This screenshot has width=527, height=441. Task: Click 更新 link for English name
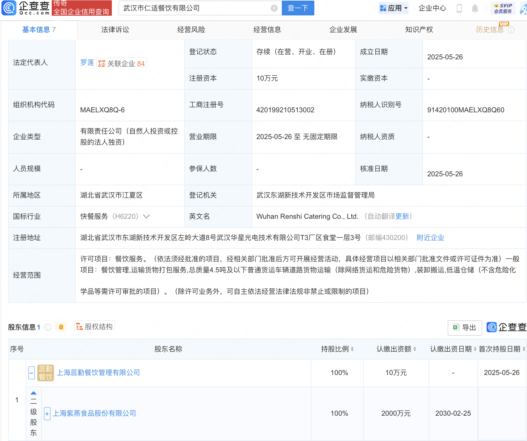point(402,216)
